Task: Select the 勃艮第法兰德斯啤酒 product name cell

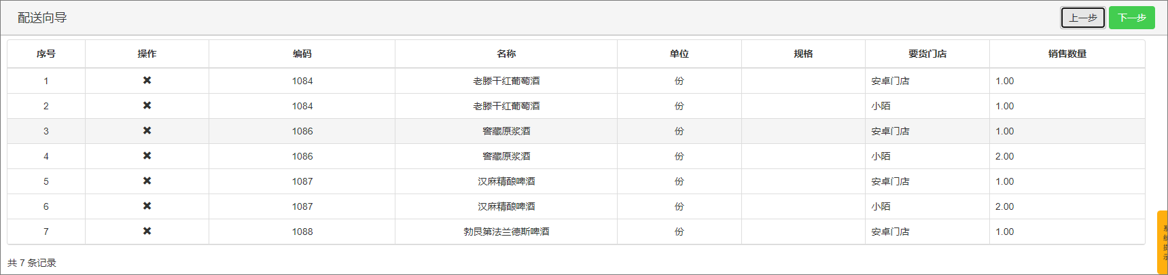Action: tap(506, 232)
